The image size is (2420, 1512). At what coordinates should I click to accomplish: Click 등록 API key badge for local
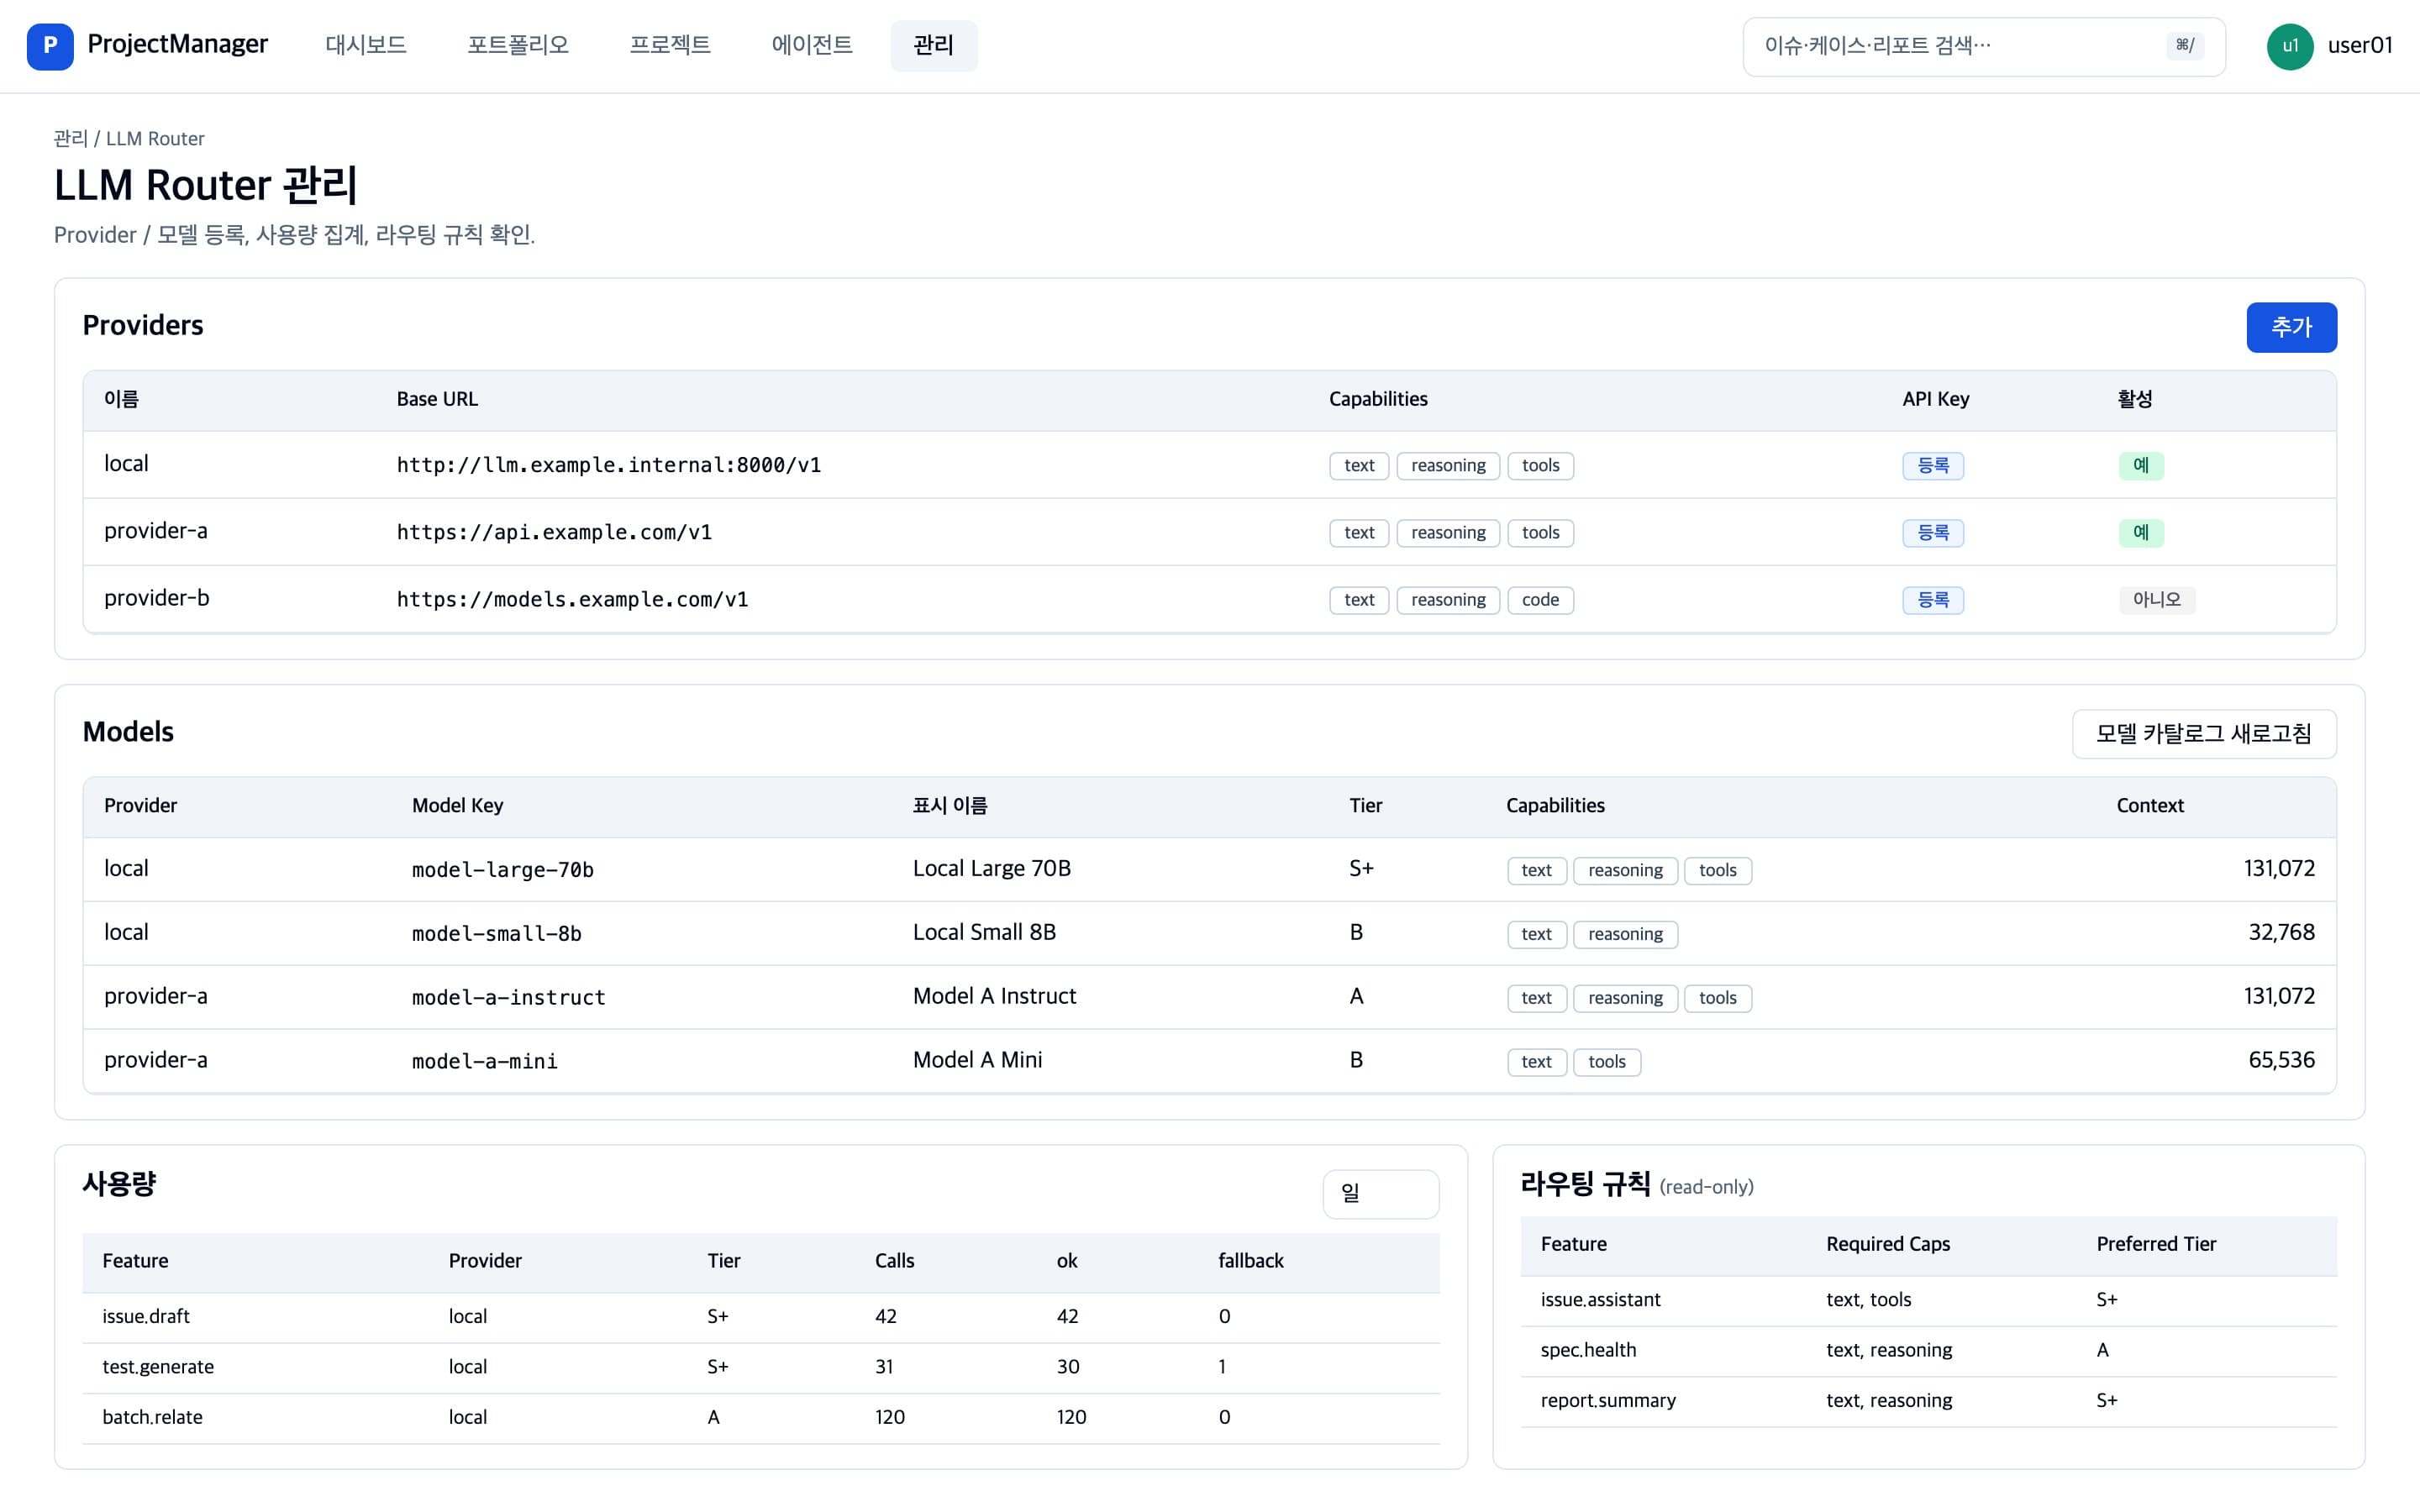[x=1932, y=465]
